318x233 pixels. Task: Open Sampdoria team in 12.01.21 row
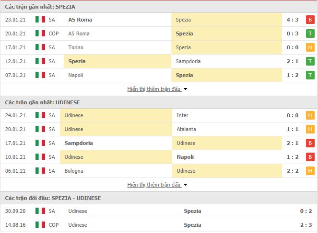pyautogui.click(x=188, y=61)
